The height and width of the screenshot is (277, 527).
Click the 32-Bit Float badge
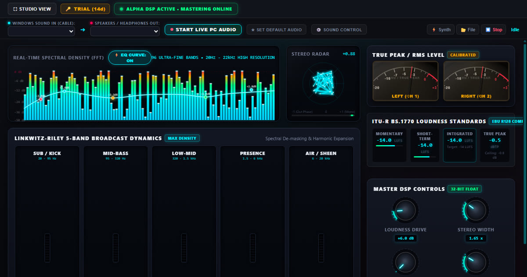465,189
